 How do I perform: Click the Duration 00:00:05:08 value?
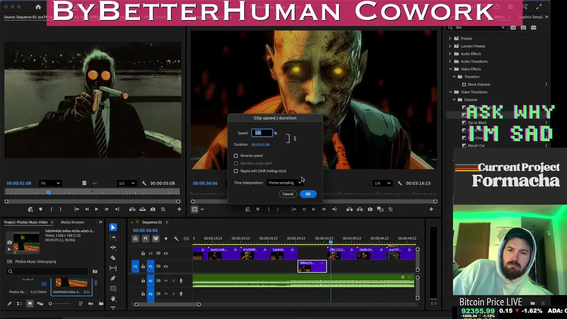click(x=260, y=144)
